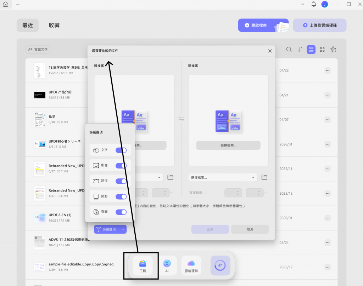363x286 pixels.
Task: Toggle the 路徑 filter switch
Action: click(x=121, y=181)
